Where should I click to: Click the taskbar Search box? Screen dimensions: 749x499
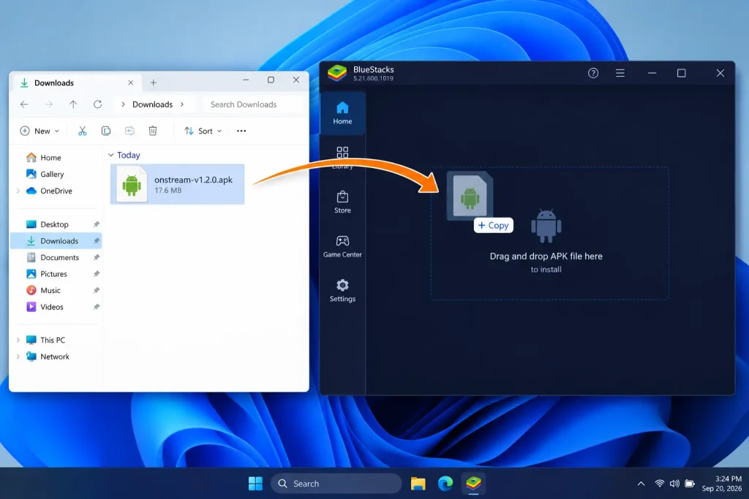336,483
